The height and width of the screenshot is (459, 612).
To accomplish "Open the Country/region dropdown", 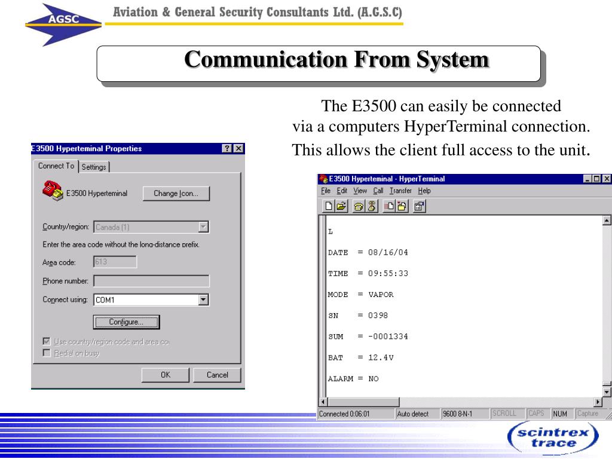I will [x=203, y=227].
